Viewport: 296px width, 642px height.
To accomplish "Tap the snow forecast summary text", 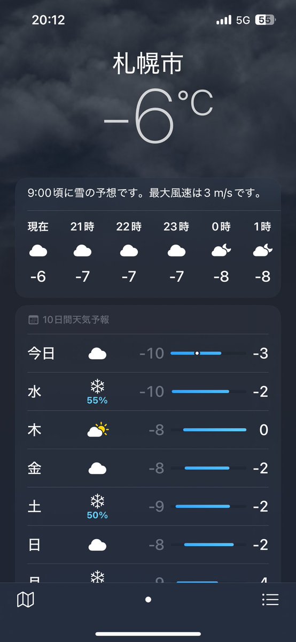I will tap(144, 193).
